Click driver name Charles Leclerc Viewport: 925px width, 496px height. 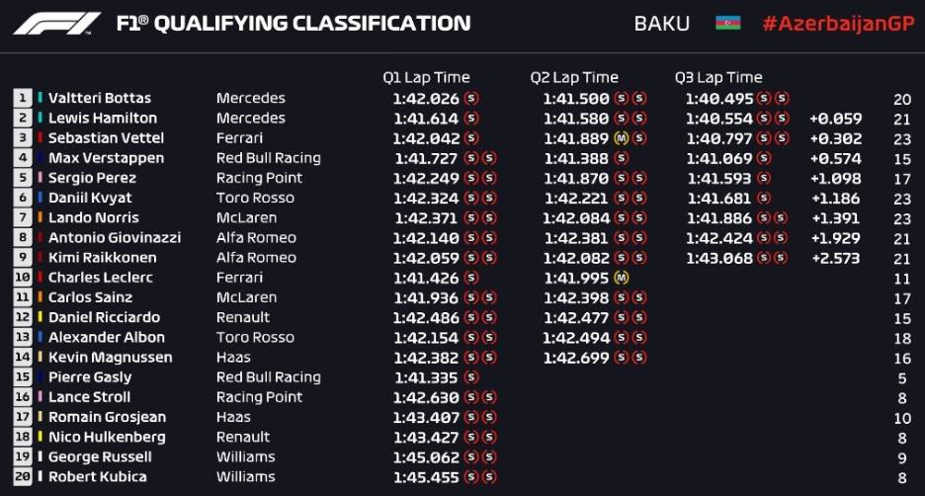[100, 278]
